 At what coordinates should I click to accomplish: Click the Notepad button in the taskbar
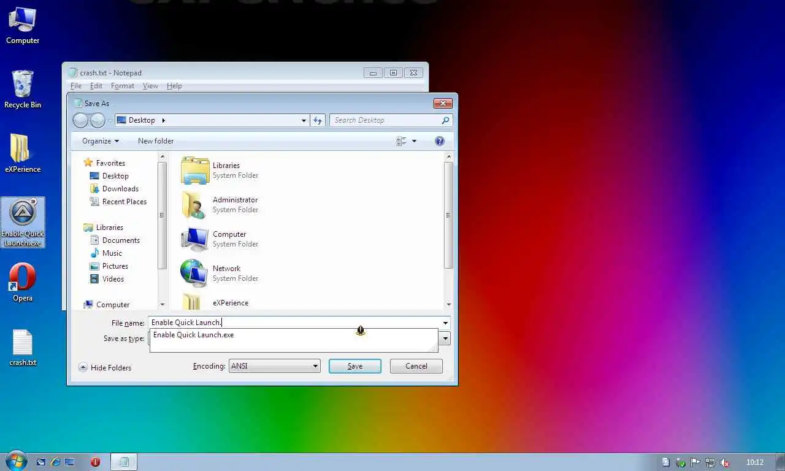coord(124,462)
